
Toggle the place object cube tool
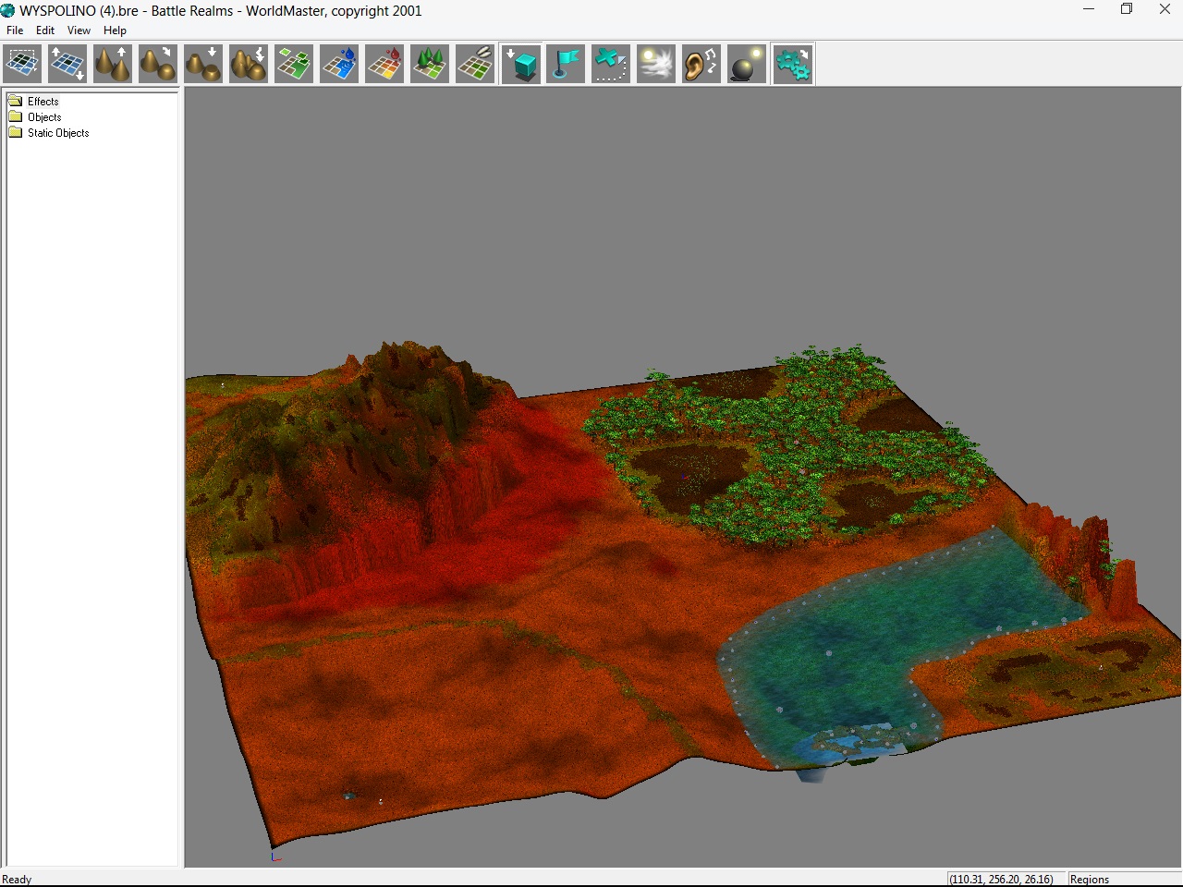point(521,65)
